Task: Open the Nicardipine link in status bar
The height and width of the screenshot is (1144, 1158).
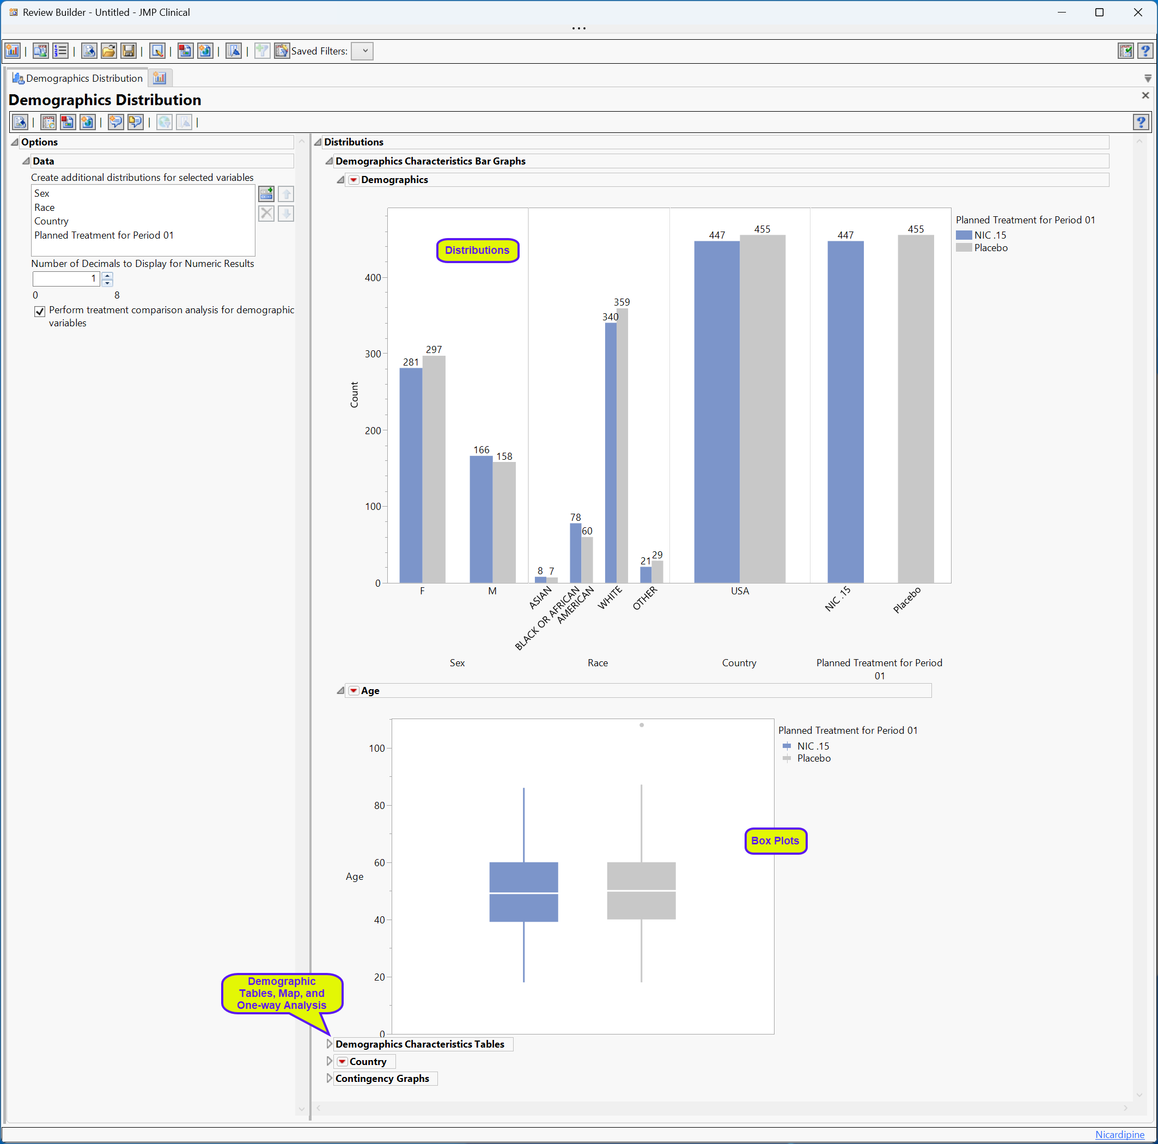Action: [x=1119, y=1134]
